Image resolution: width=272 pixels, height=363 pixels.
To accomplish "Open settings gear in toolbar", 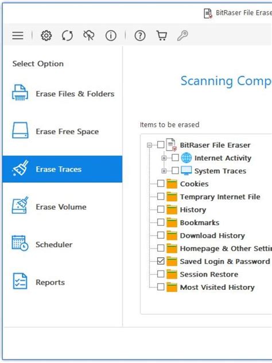I will click(x=46, y=36).
